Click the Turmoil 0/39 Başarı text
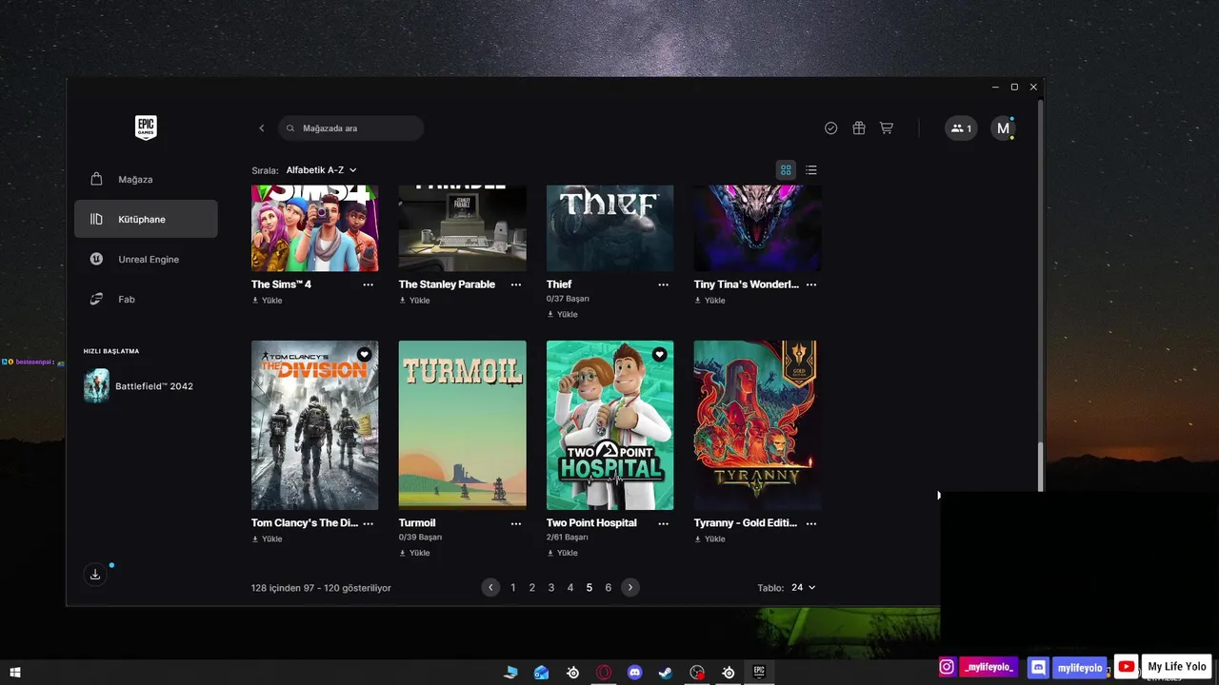Image resolution: width=1219 pixels, height=685 pixels. pos(420,538)
